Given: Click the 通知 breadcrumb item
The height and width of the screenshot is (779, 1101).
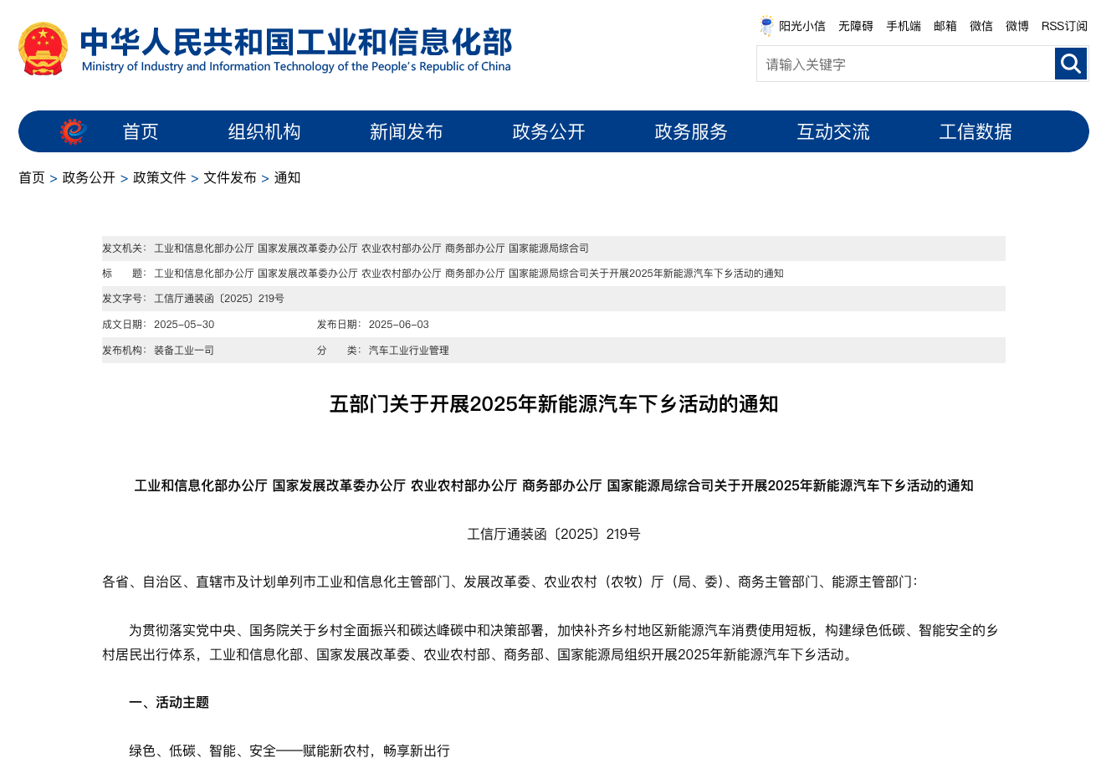Looking at the screenshot, I should (x=287, y=177).
